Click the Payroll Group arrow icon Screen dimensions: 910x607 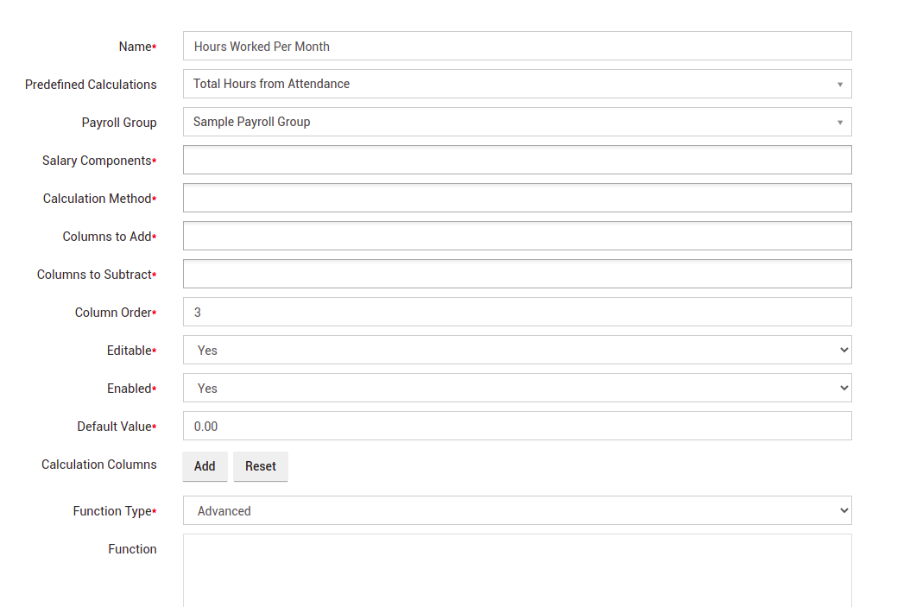pos(839,123)
